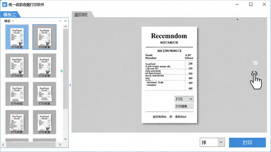Viewport: 271px width, 152px height.
Task: Collapse template panel with header caret icon
Action: pyautogui.click(x=66, y=21)
